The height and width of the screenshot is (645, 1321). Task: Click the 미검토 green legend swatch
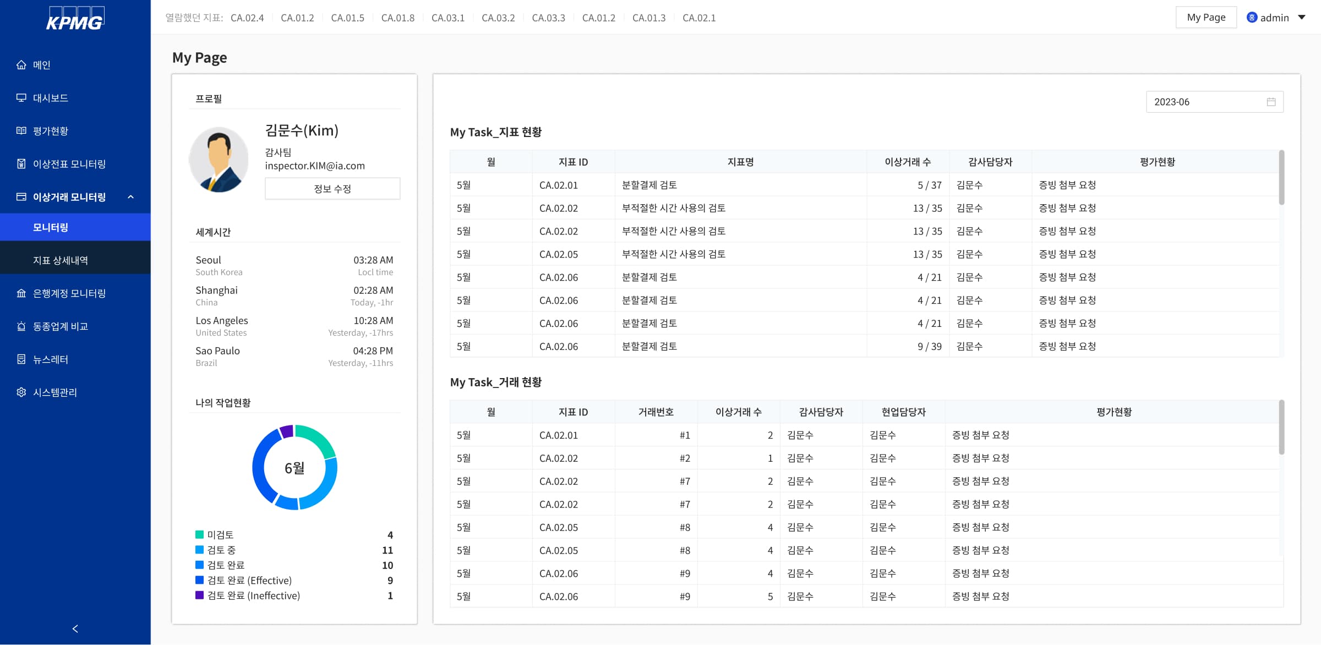click(200, 534)
